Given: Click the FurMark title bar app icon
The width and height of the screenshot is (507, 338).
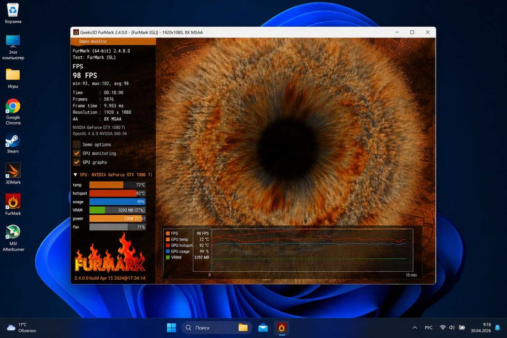Looking at the screenshot, I should (x=76, y=32).
